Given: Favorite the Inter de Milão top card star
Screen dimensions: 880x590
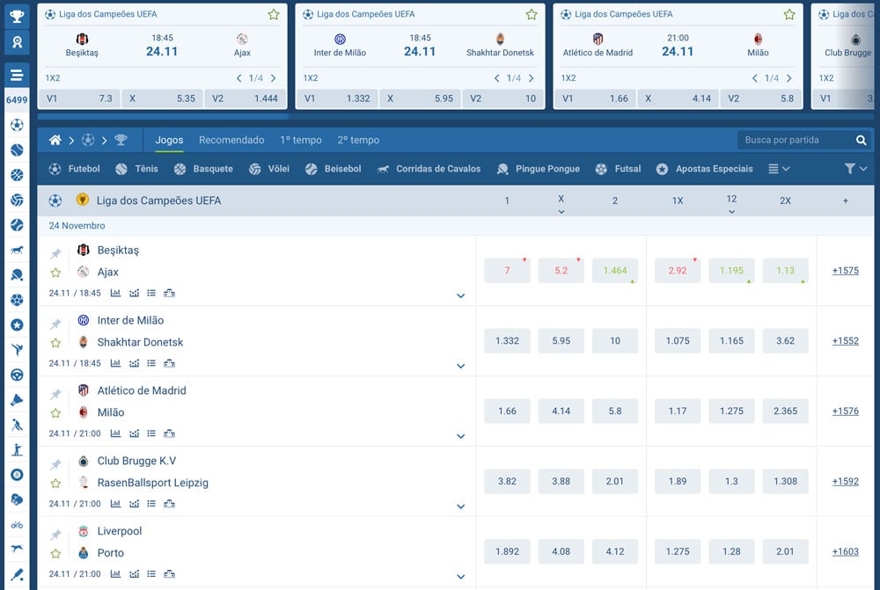Looking at the screenshot, I should click(x=532, y=15).
